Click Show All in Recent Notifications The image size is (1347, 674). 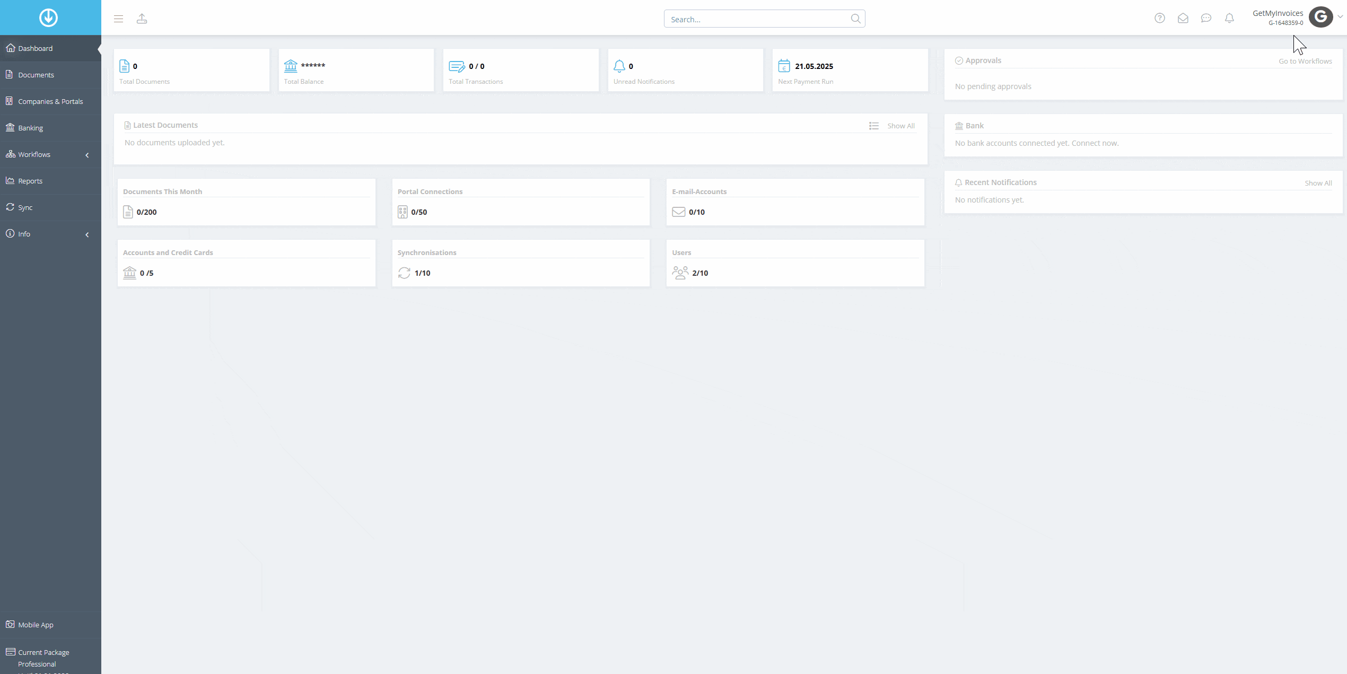(1318, 183)
